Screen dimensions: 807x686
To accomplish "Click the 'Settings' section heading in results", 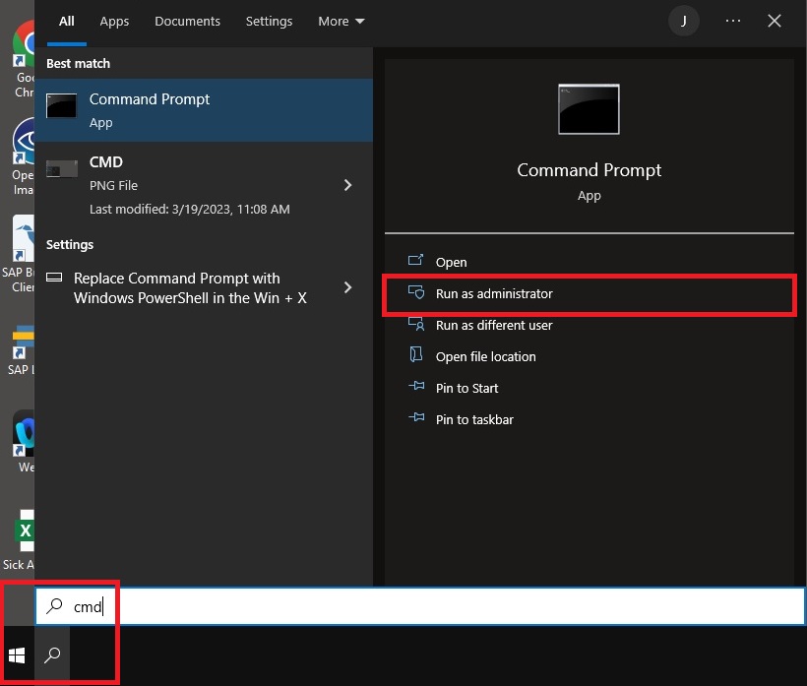I will coord(70,244).
